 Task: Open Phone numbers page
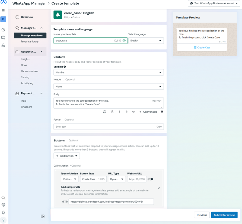point(30,71)
